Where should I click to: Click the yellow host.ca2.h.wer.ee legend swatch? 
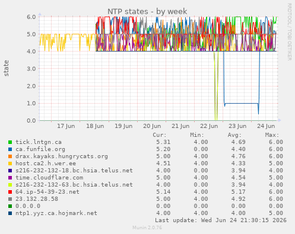click(10, 164)
